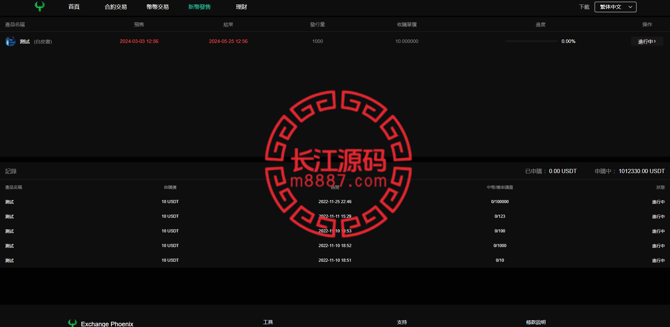
Task: Click the 申購中 1012330.00 USDT value
Action: click(x=641, y=171)
